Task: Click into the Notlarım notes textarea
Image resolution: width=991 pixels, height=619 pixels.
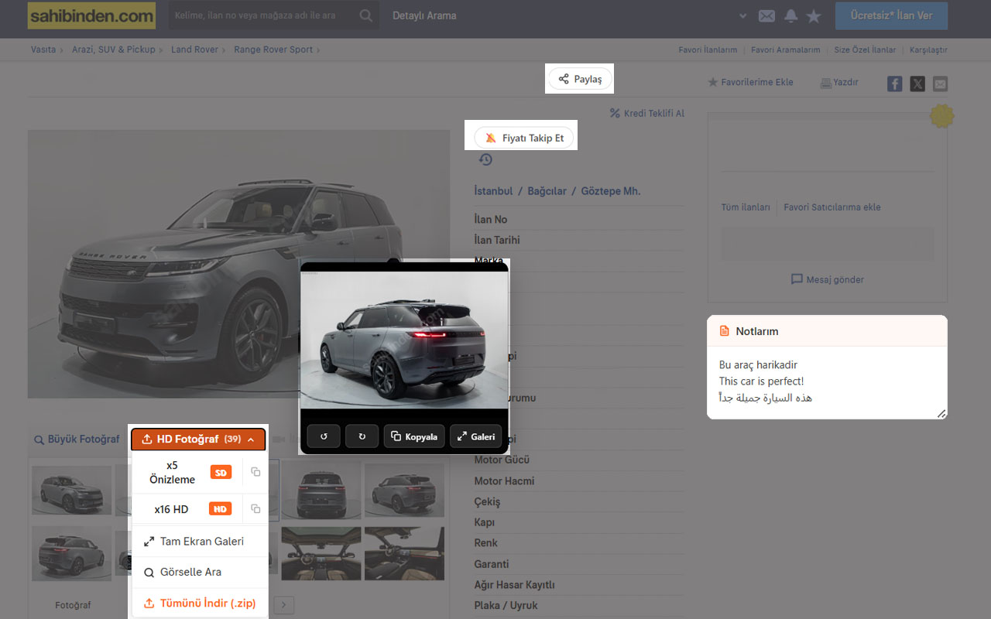Action: pyautogui.click(x=827, y=382)
